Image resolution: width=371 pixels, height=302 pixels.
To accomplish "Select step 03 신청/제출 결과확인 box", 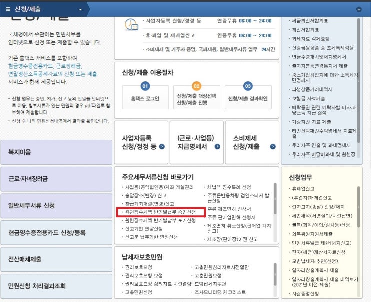I will click(x=248, y=97).
